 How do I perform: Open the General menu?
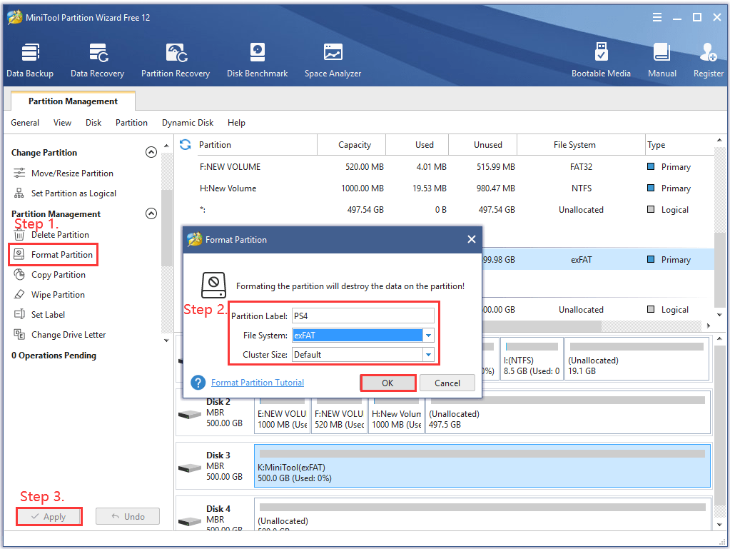pos(25,123)
